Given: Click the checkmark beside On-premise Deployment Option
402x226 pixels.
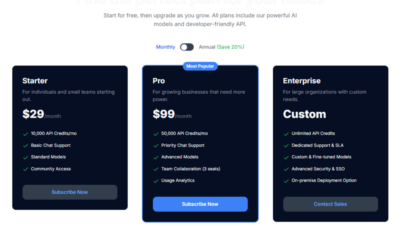Looking at the screenshot, I should pyautogui.click(x=286, y=181).
